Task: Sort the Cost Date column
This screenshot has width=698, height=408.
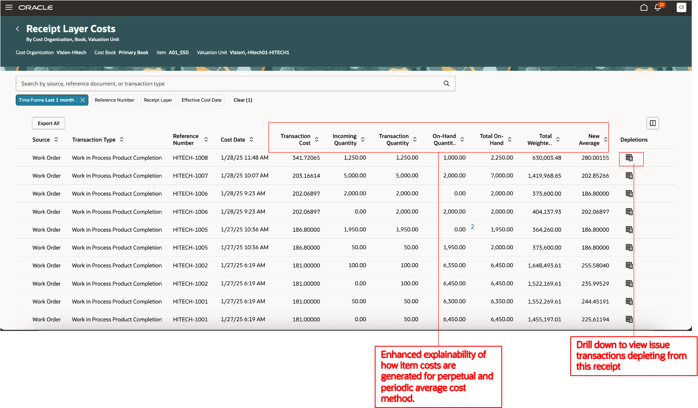Action: coord(252,139)
